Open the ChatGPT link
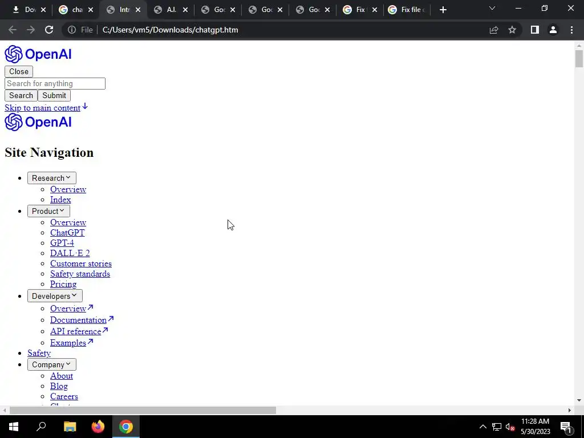 67,233
